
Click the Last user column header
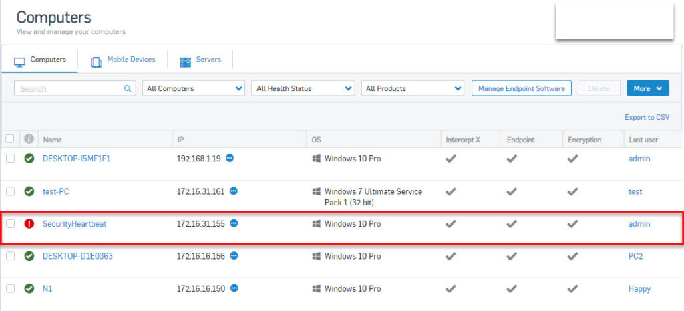pos(643,140)
